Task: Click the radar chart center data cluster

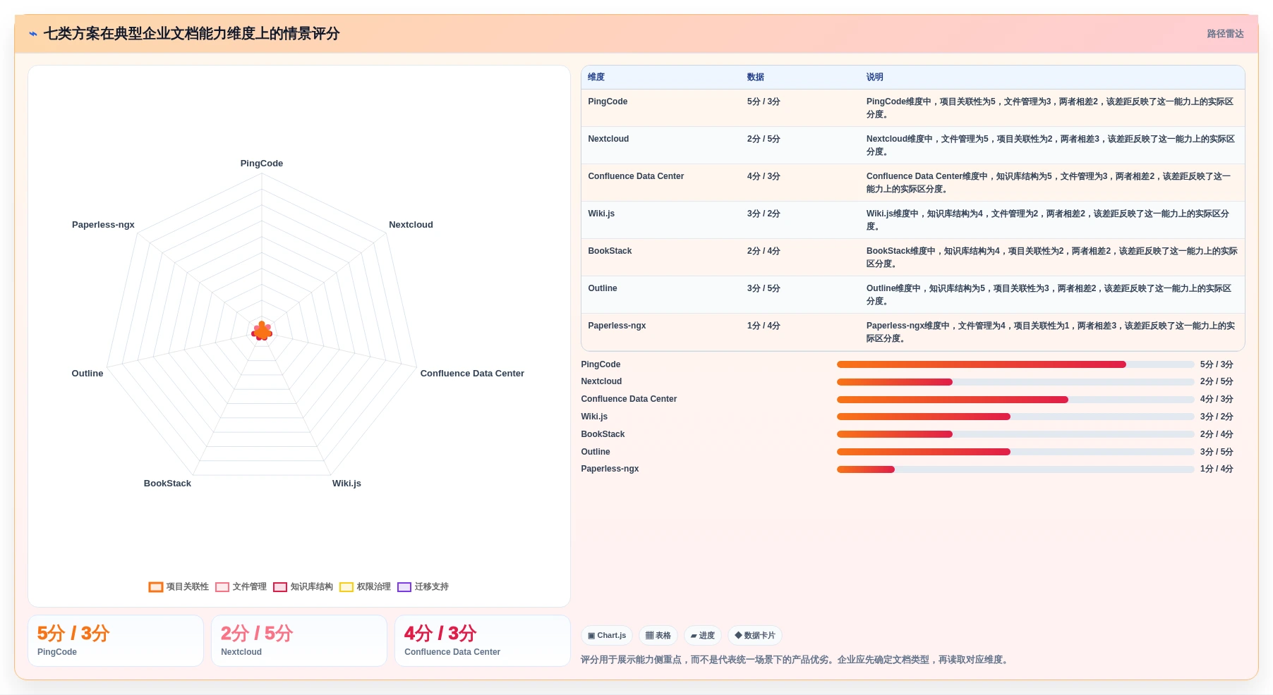Action: click(262, 331)
